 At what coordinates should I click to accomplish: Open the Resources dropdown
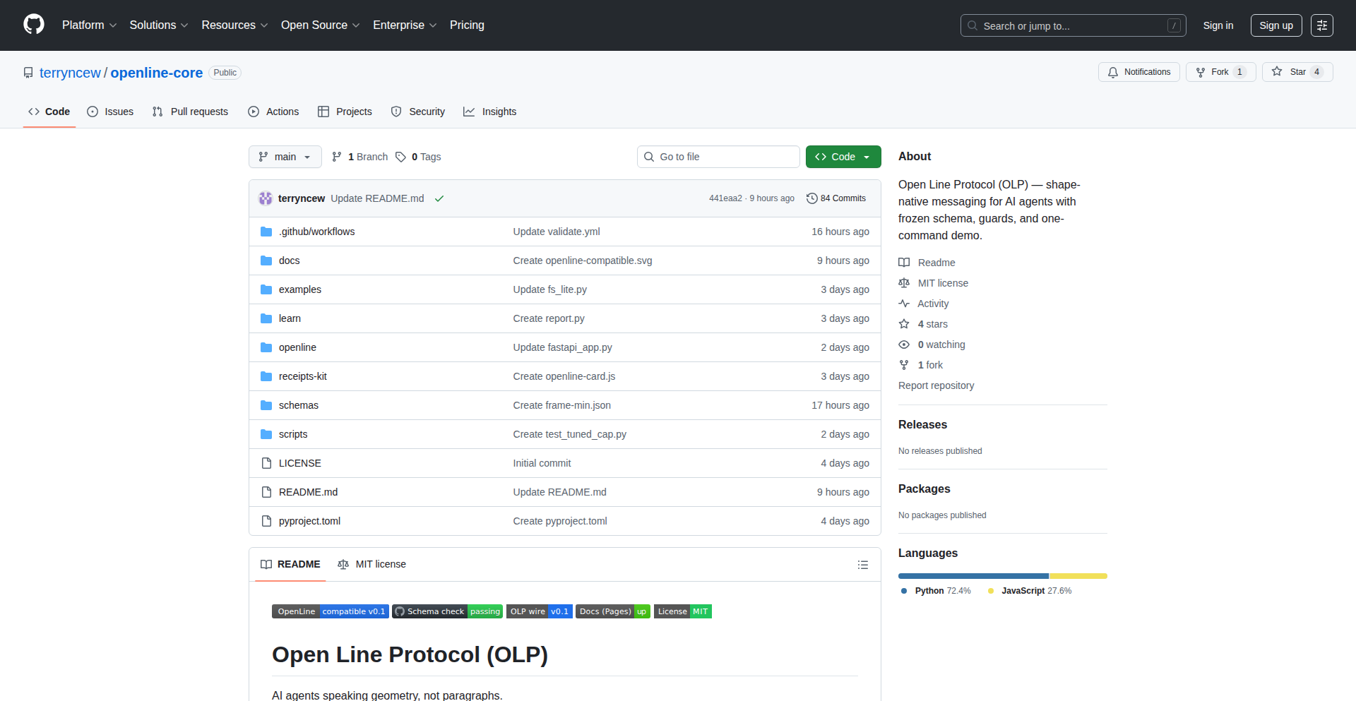[234, 25]
